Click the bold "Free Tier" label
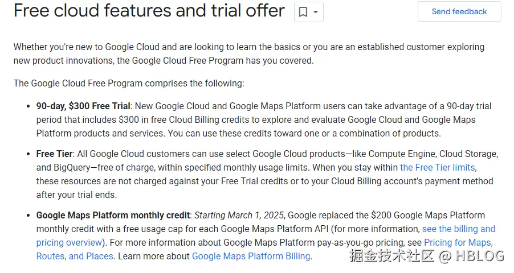Image resolution: width=514 pixels, height=273 pixels. (54, 154)
